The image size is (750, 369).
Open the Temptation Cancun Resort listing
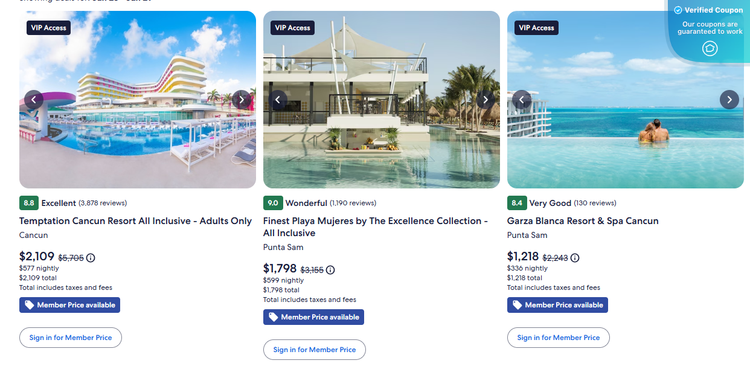pos(134,220)
